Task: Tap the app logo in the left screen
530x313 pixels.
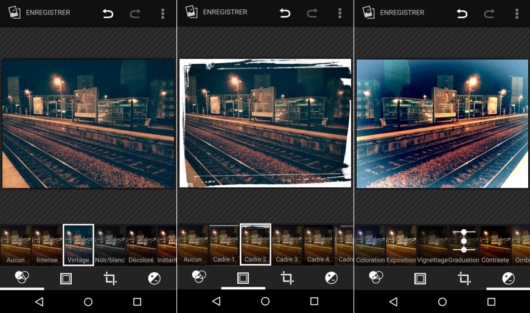Action: click(x=15, y=13)
